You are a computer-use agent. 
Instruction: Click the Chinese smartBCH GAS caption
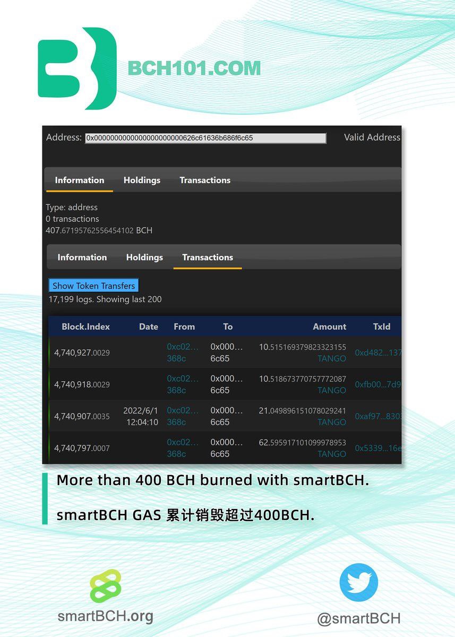point(185,515)
